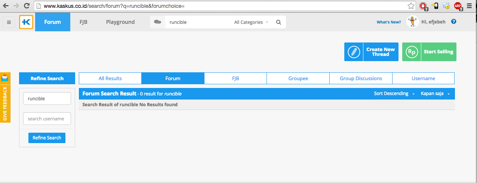Screen dimensions: 477x183
Task: Open the Forum tab in top navigation
Action: click(x=53, y=22)
